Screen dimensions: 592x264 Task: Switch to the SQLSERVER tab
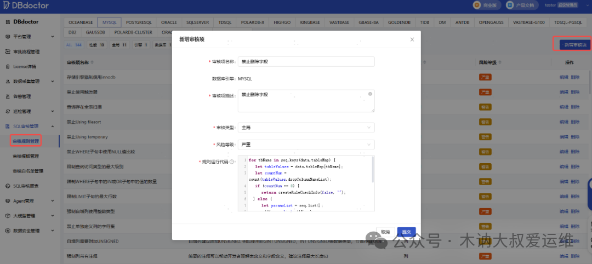click(x=197, y=22)
